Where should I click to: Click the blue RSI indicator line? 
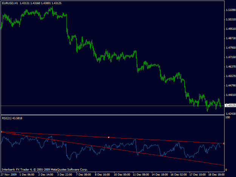click(x=111, y=148)
